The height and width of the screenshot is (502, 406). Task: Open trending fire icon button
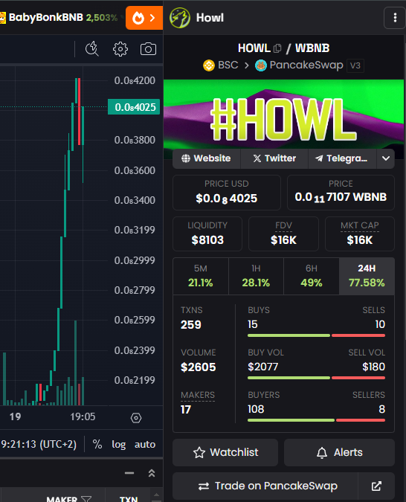[144, 18]
